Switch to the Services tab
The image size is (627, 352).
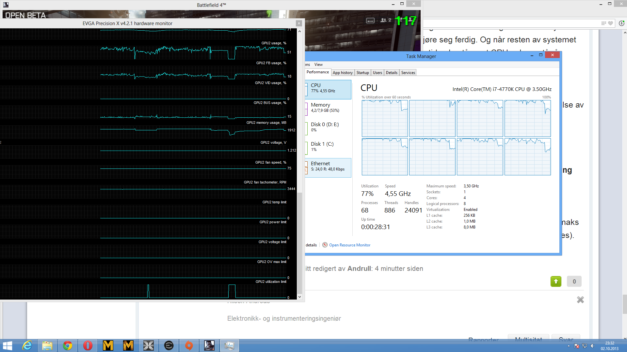pyautogui.click(x=408, y=73)
